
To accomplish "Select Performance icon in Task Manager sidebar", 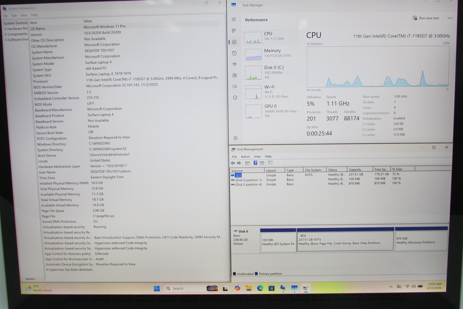I will click(234, 42).
